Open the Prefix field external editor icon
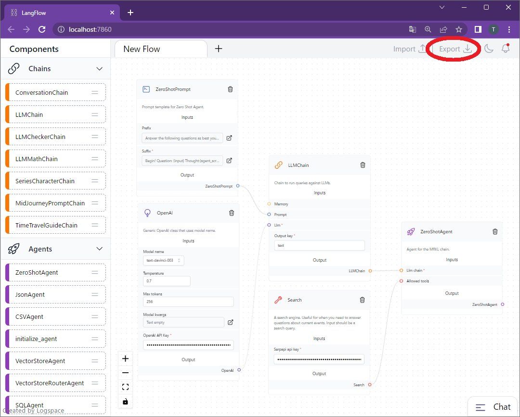The height and width of the screenshot is (417, 520). pos(229,138)
